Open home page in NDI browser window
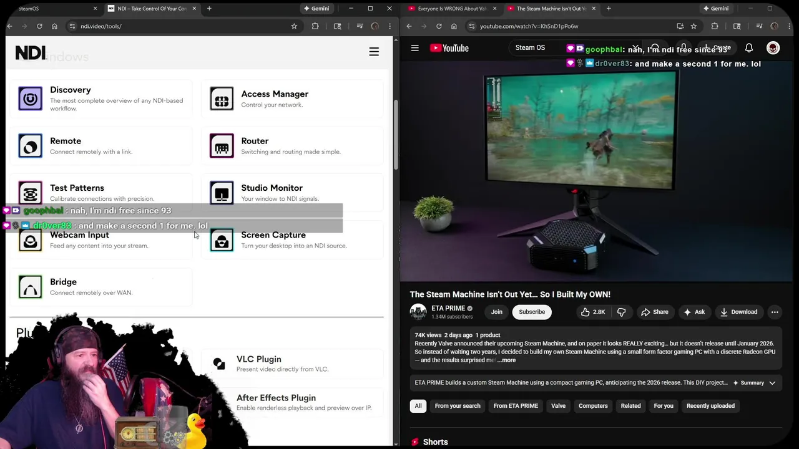This screenshot has height=449, width=799. [54, 26]
